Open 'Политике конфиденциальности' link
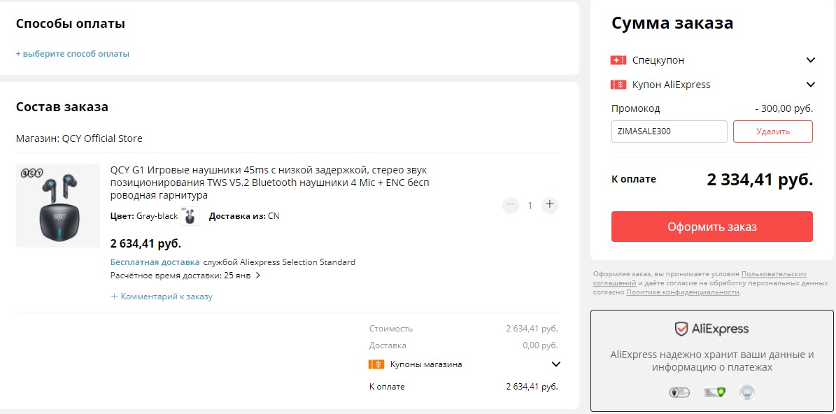 coord(683,292)
